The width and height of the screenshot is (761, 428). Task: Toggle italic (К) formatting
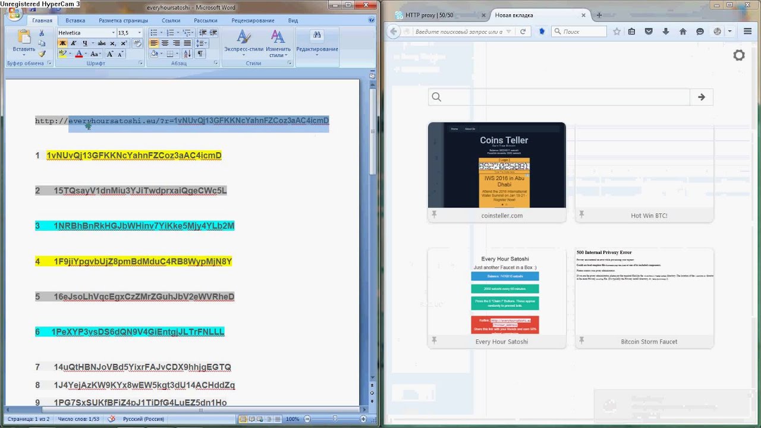pyautogui.click(x=74, y=43)
